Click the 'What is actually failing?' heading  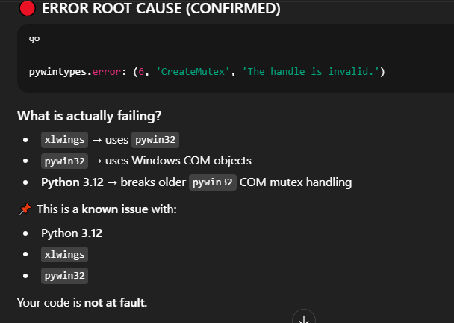pyautogui.click(x=89, y=116)
